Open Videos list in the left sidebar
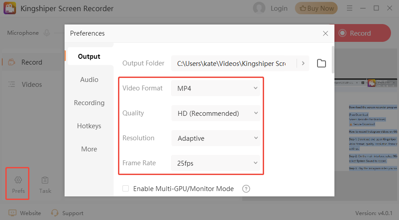 (x=32, y=84)
